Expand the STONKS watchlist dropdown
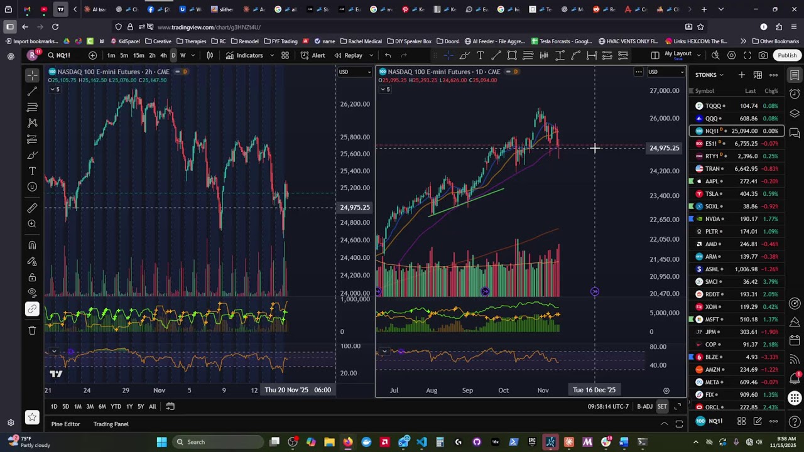The width and height of the screenshot is (804, 452). tap(709, 75)
